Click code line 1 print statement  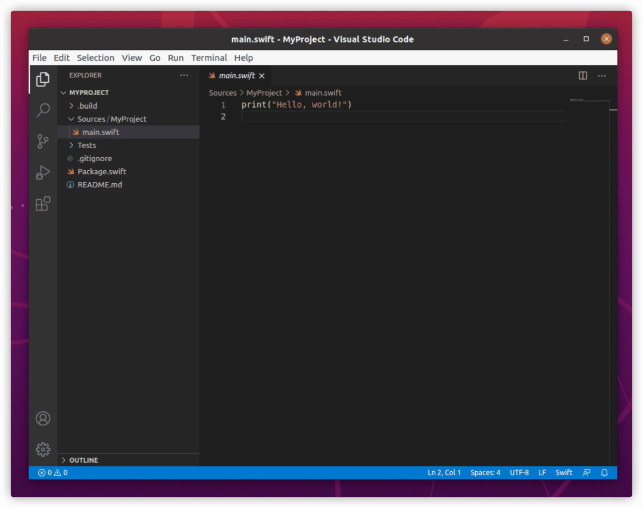(x=296, y=105)
